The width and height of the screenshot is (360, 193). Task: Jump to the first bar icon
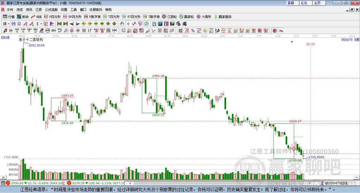click(x=59, y=24)
